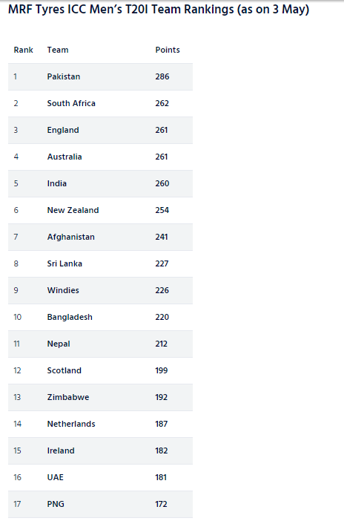The height and width of the screenshot is (521, 344).
Task: Click the Nepal team entry
Action: (59, 344)
